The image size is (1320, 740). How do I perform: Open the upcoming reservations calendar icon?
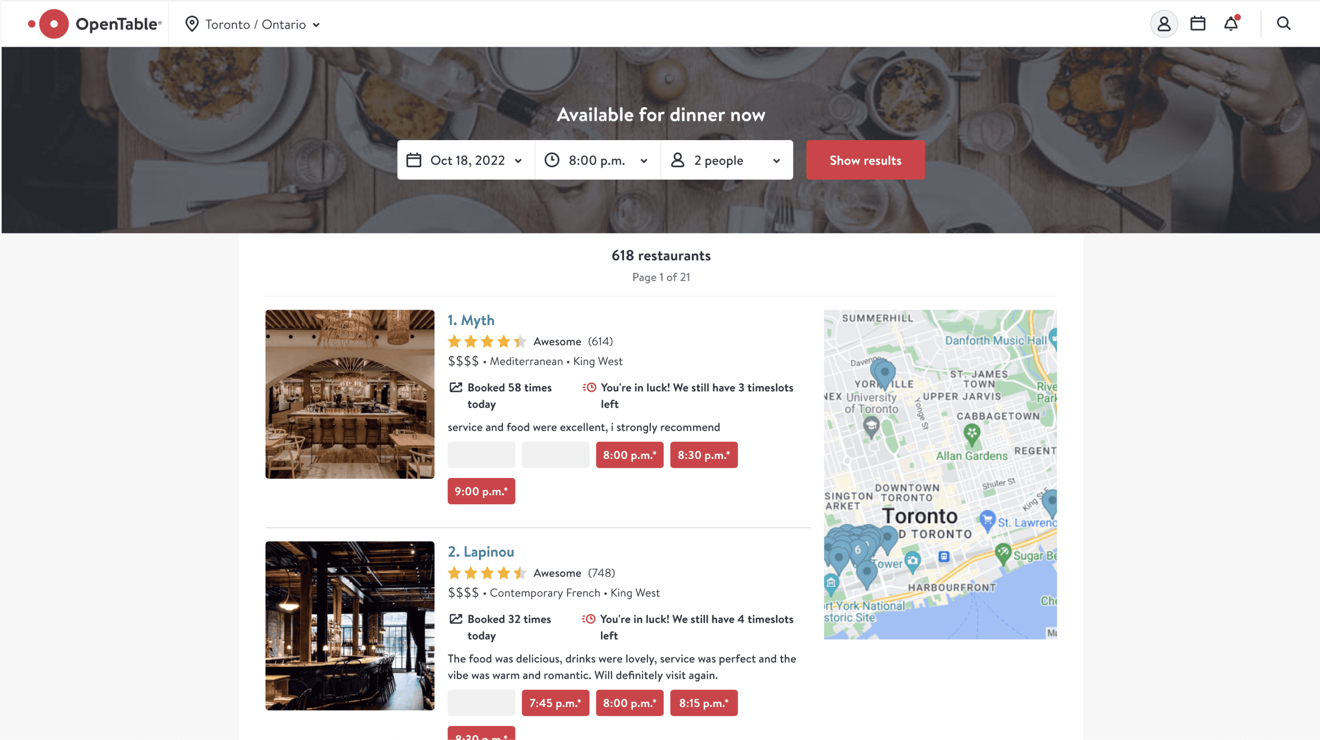(1197, 24)
